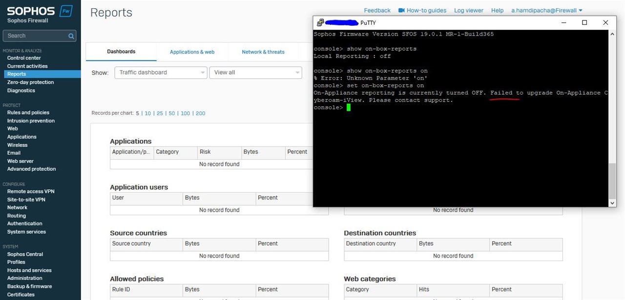
Task: Click the Rule ID column header
Action: coord(146,290)
